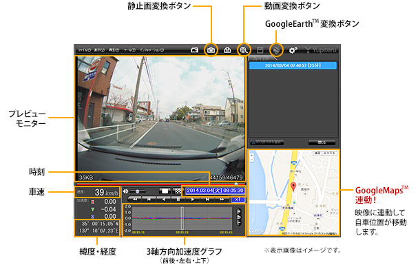The image size is (418, 267).
Task: Click the forward play button
Action: click(192, 200)
